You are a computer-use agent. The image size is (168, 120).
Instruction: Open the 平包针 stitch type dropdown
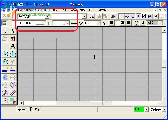47,16
